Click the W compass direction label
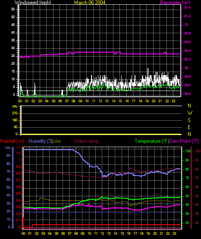This screenshot has width=201, height=239. (190, 113)
